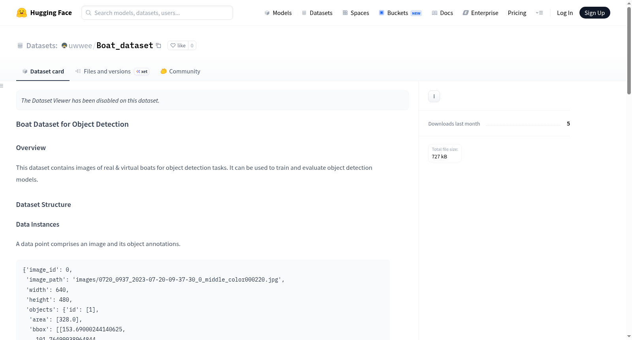Toggle the table of contents icon at left edge
632x340 pixels.
pos(2,86)
